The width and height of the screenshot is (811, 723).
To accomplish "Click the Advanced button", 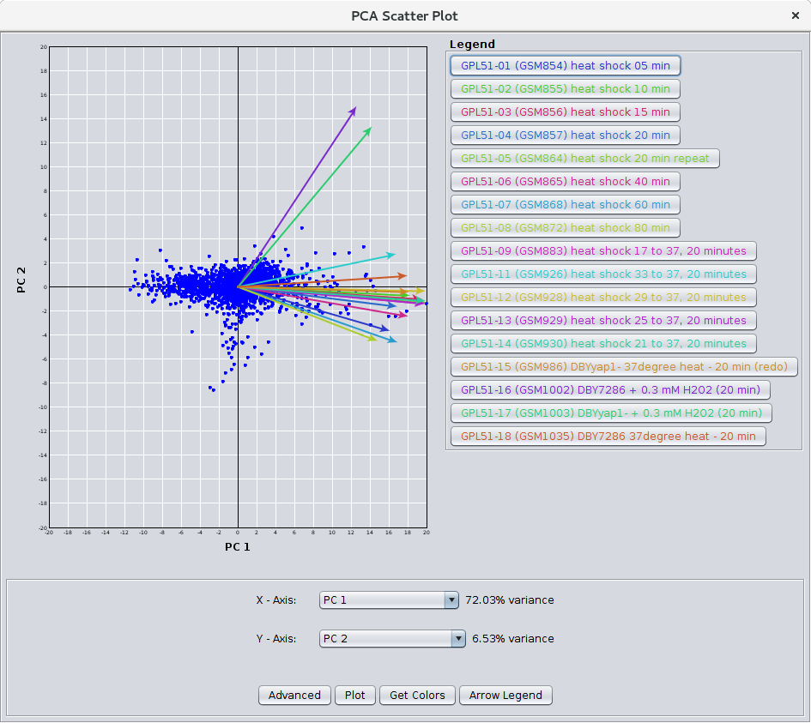I will (294, 696).
